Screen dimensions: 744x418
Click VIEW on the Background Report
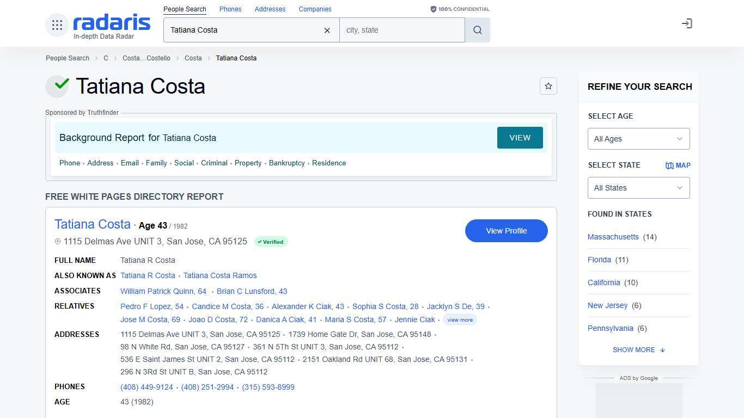point(520,138)
